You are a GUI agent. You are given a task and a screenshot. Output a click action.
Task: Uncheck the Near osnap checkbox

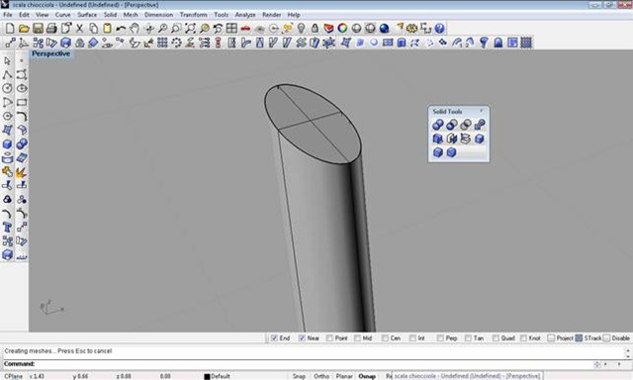click(x=302, y=338)
